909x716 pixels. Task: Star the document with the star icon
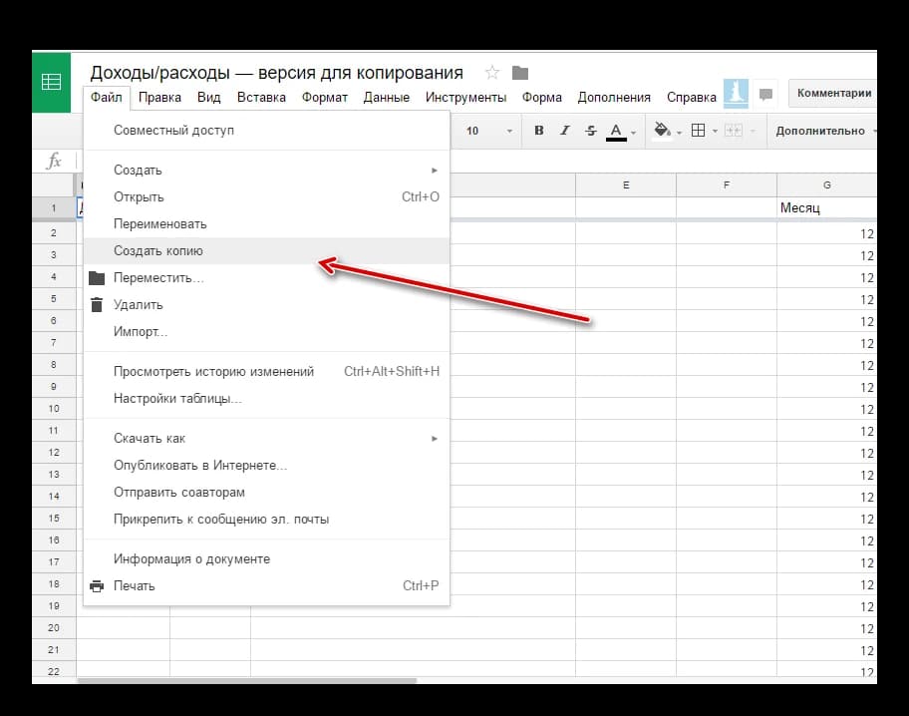point(491,73)
